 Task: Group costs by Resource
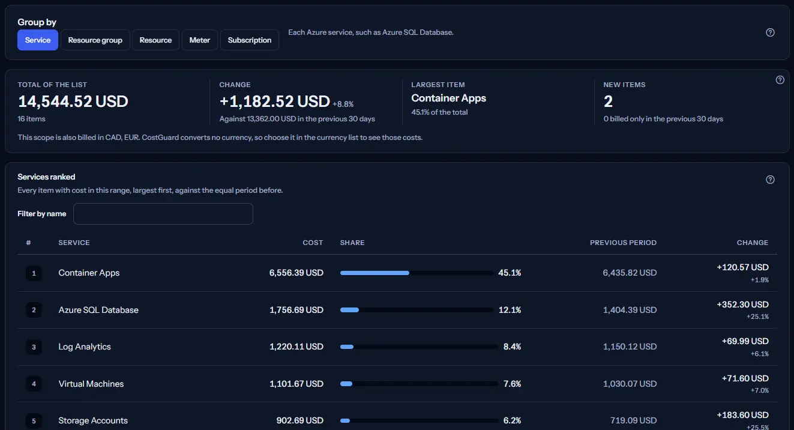pos(155,40)
